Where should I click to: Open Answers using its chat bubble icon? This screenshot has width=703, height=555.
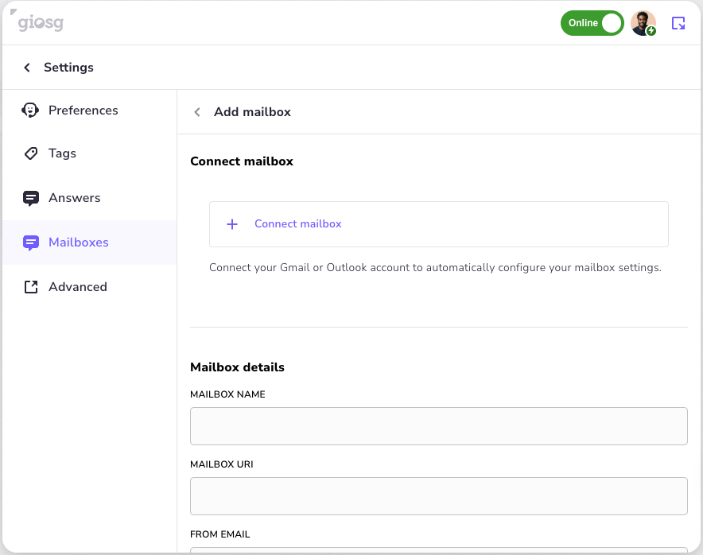click(29, 197)
